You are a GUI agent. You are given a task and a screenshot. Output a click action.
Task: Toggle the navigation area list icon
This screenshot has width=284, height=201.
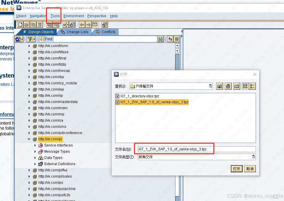(x=95, y=25)
